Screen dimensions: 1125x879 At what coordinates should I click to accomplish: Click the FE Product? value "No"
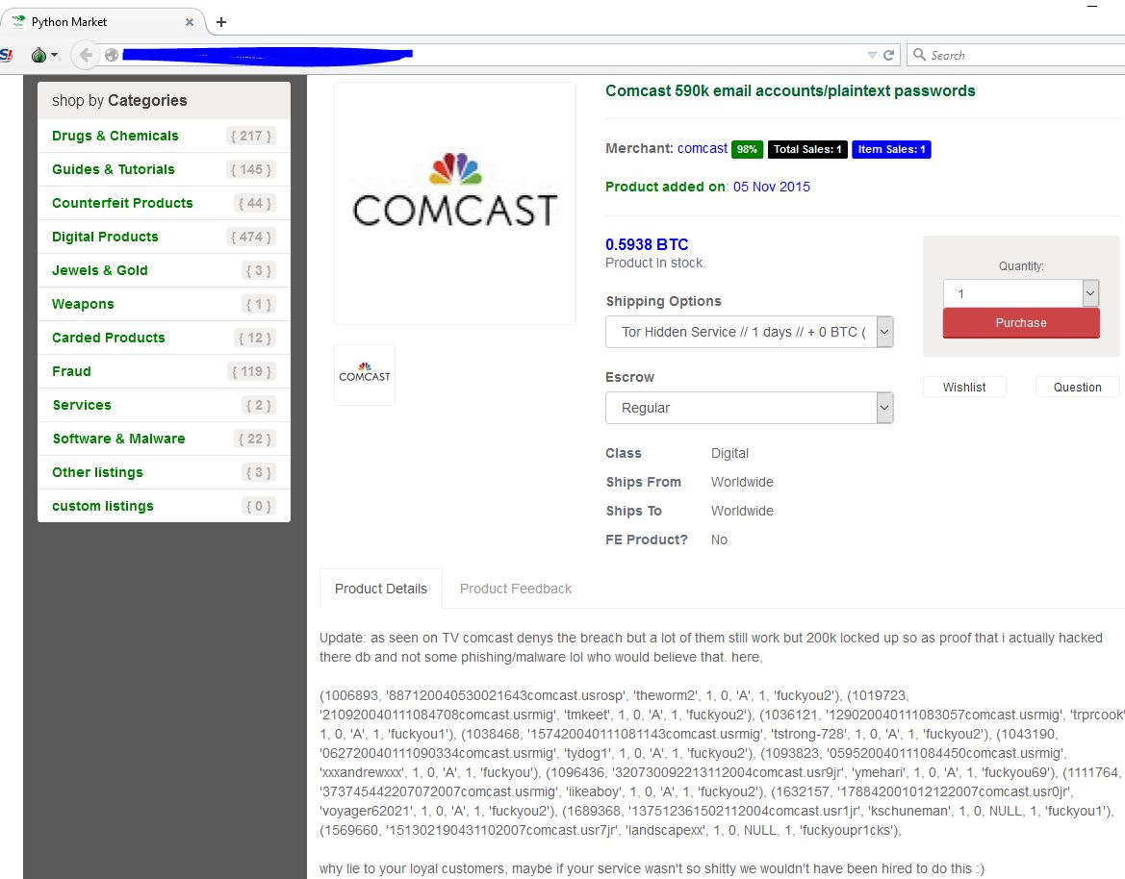[x=719, y=540]
